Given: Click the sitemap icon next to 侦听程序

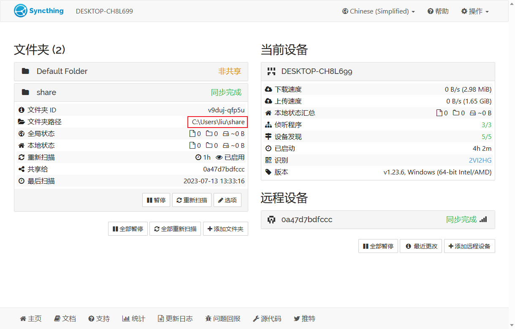Looking at the screenshot, I should point(268,125).
